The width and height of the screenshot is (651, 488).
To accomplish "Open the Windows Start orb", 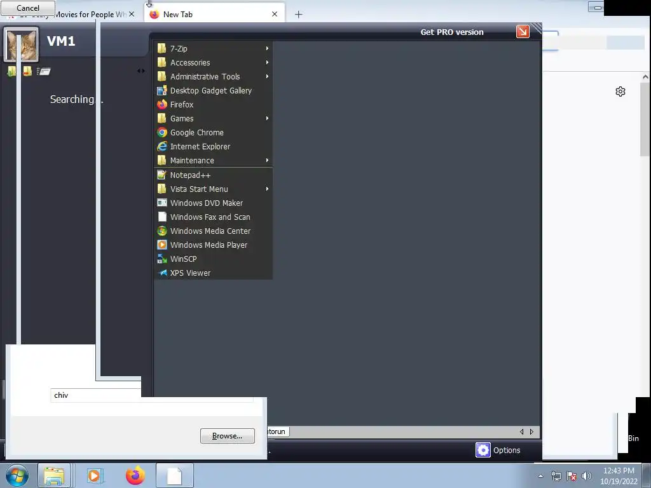I will pyautogui.click(x=17, y=475).
